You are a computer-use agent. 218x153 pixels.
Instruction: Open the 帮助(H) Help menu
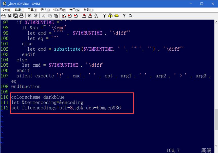click(x=88, y=10)
